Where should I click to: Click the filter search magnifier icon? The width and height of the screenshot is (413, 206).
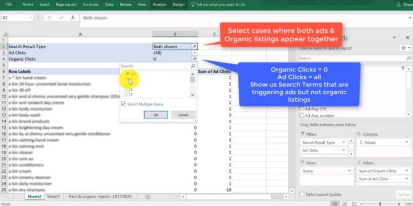pyautogui.click(x=193, y=66)
